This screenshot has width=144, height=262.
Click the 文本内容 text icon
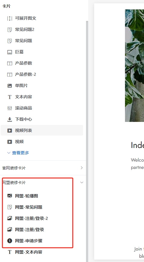coord(10,97)
